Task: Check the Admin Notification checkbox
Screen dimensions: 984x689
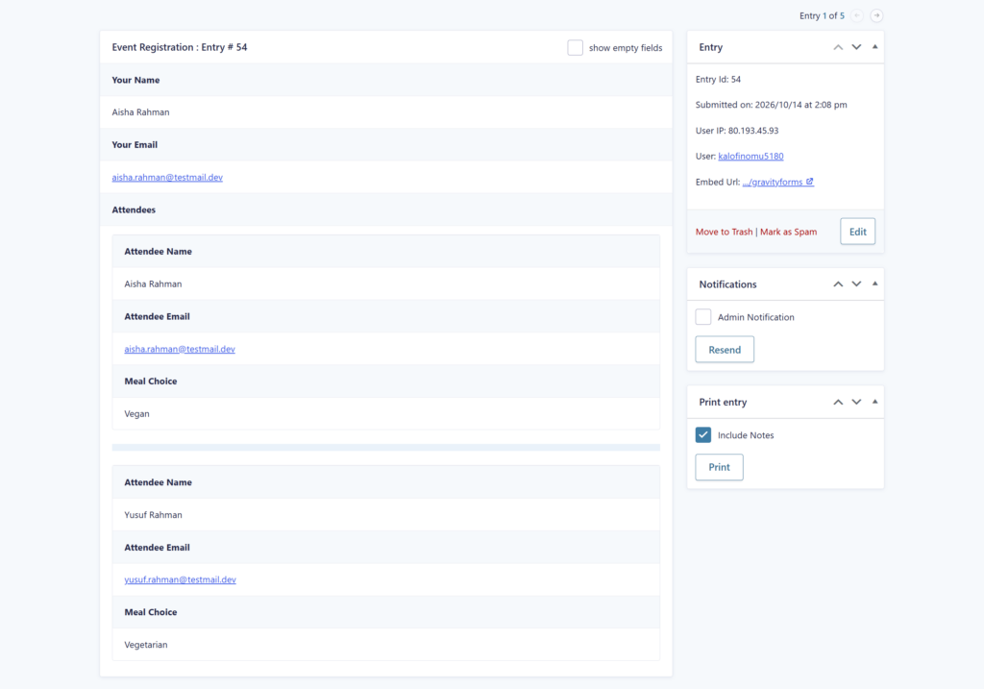Action: [x=702, y=317]
